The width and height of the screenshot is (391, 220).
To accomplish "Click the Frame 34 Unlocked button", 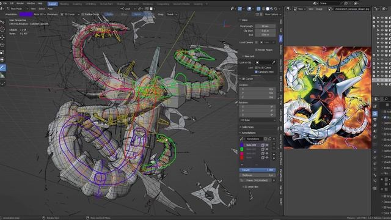I will pos(255,180).
